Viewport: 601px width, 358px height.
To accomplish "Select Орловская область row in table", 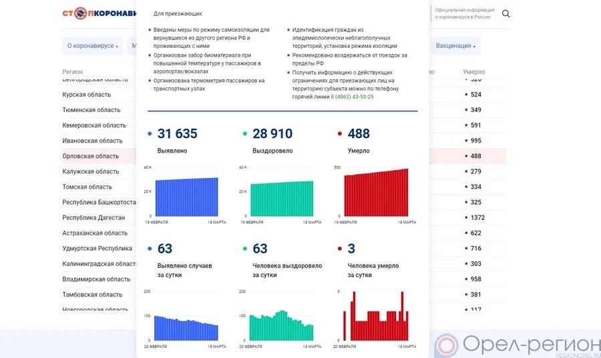I will point(91,156).
